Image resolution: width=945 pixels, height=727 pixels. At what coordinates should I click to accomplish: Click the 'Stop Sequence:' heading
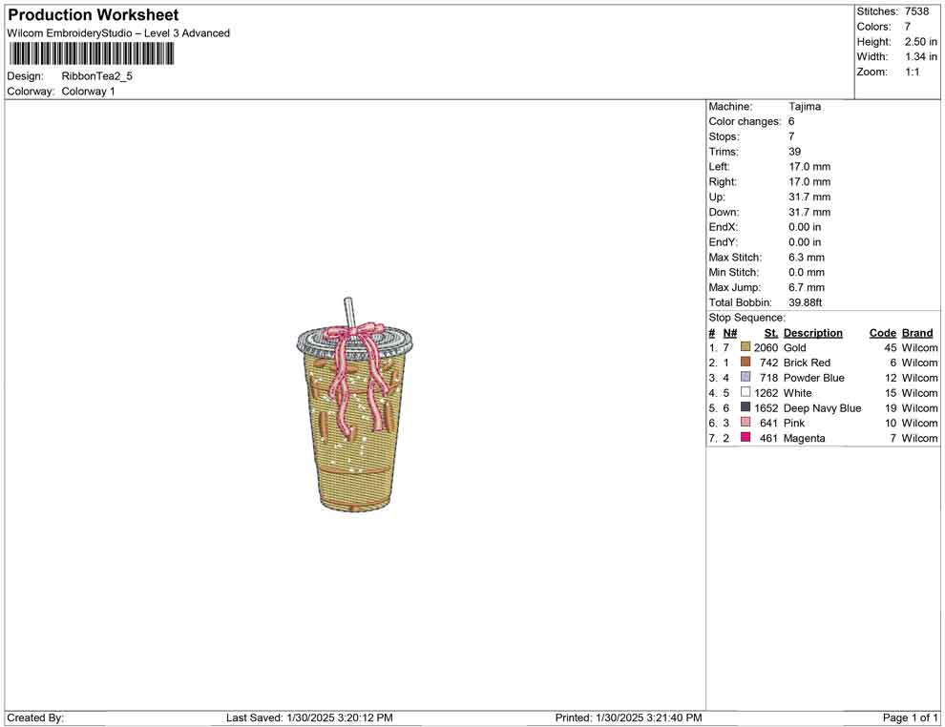click(x=746, y=318)
